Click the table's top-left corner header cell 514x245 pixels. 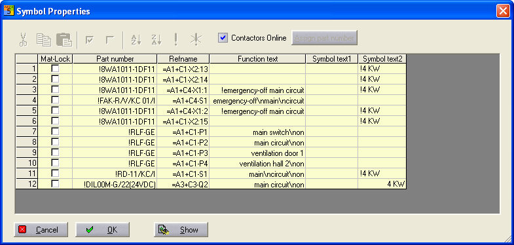(27, 59)
